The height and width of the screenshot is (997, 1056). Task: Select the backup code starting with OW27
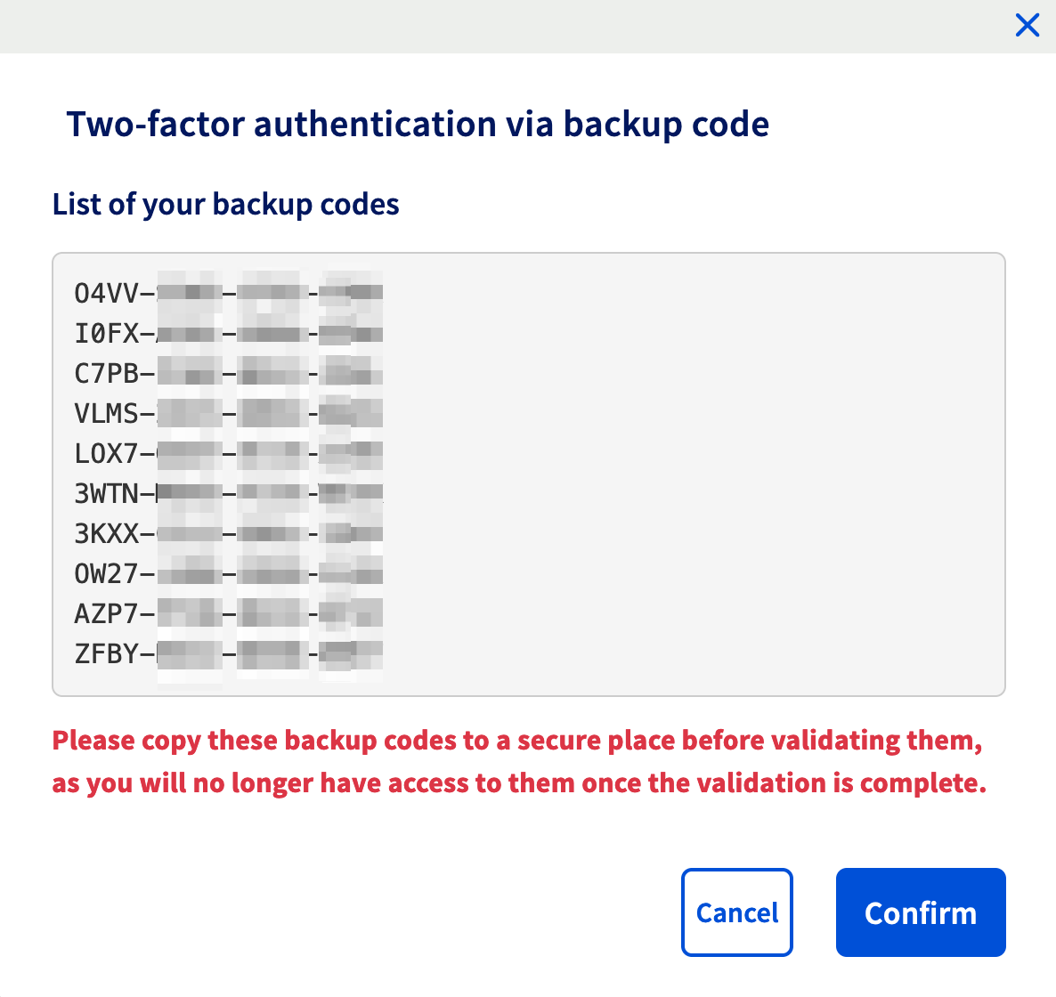pos(228,573)
